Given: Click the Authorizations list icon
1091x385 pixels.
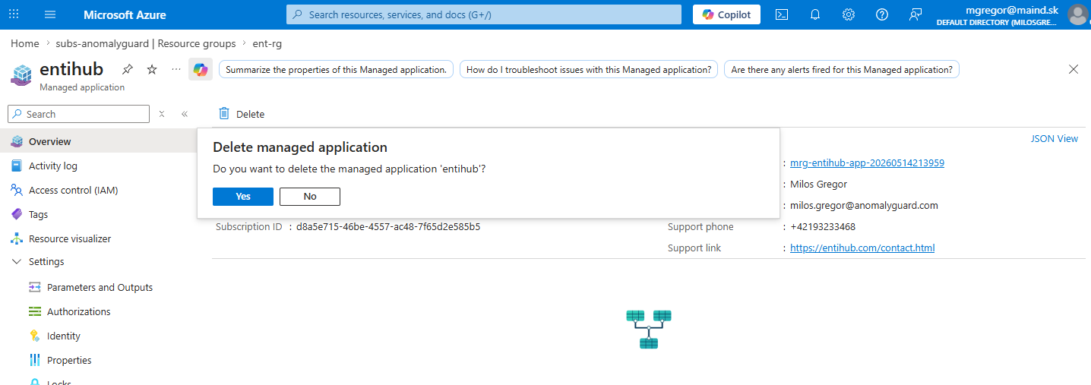Looking at the screenshot, I should [x=35, y=311].
